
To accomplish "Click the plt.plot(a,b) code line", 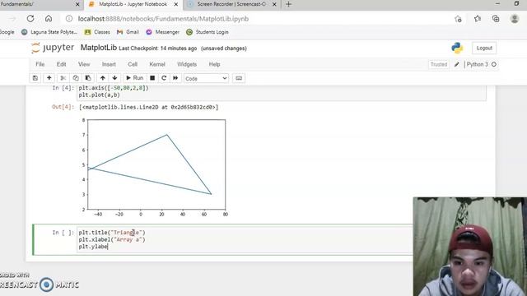I will pyautogui.click(x=99, y=95).
